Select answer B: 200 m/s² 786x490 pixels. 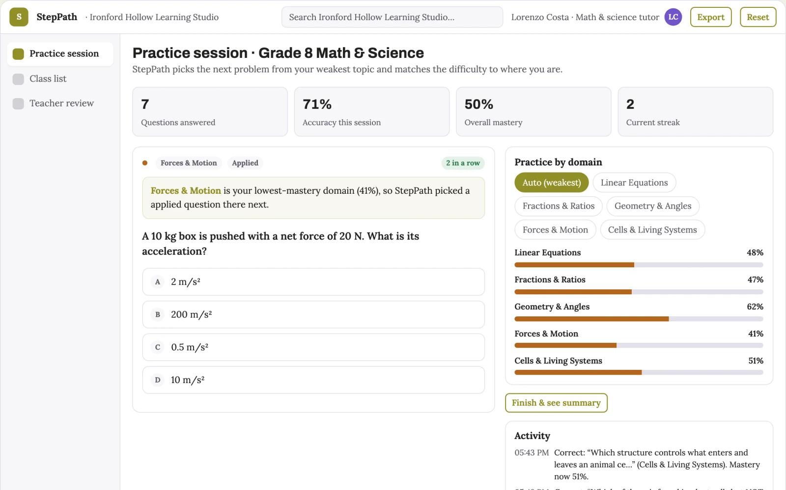pyautogui.click(x=313, y=314)
